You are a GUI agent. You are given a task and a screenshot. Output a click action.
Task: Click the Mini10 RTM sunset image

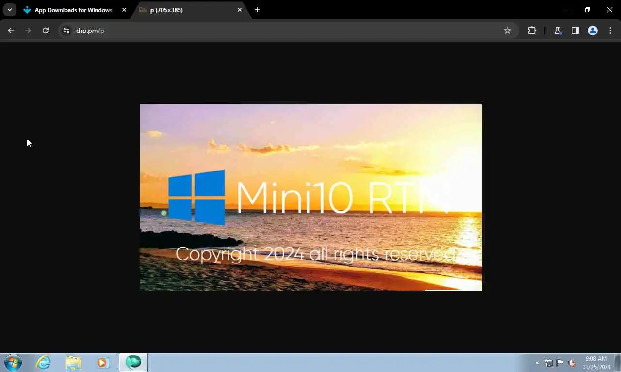(x=310, y=197)
